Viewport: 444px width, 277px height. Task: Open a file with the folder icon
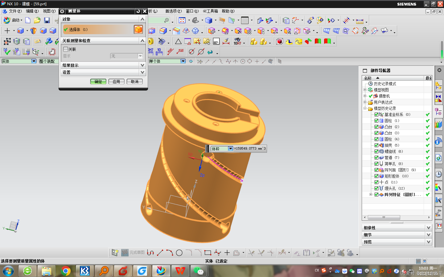pos(37,20)
